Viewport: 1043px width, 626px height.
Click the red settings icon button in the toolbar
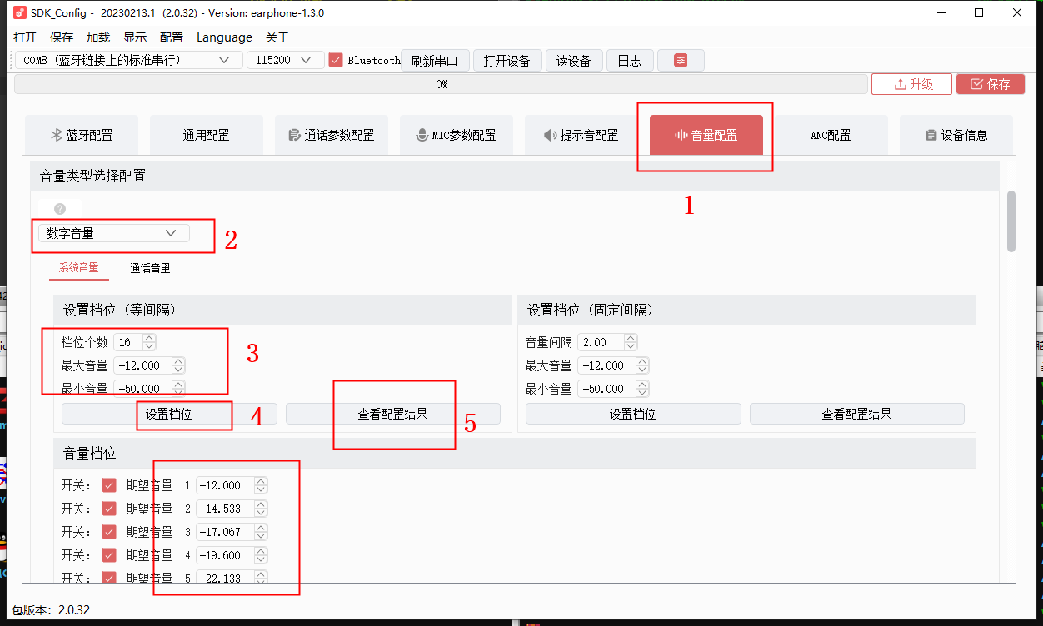tap(681, 61)
